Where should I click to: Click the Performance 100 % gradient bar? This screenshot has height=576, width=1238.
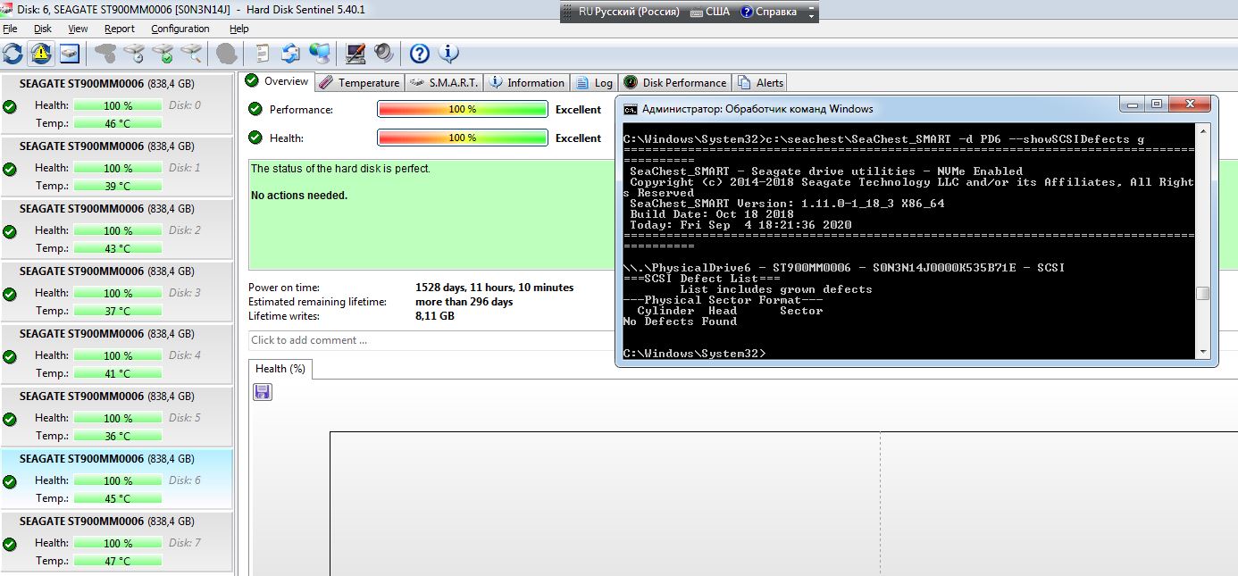click(x=463, y=109)
